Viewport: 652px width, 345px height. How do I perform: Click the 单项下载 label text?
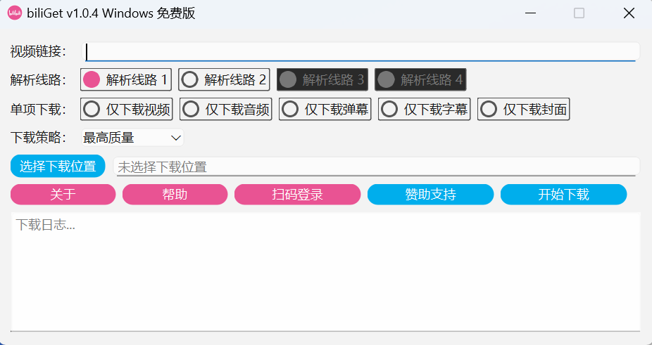[38, 110]
